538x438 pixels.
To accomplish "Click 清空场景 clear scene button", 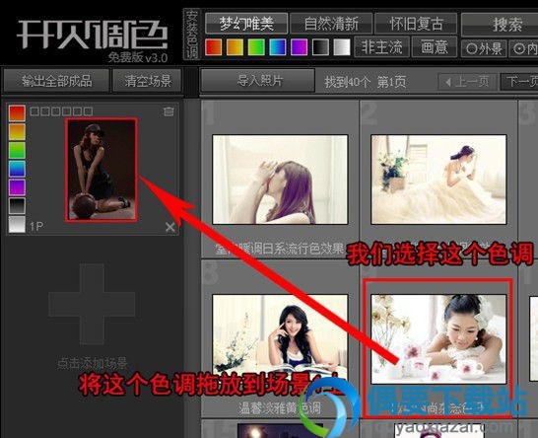I will pyautogui.click(x=147, y=81).
